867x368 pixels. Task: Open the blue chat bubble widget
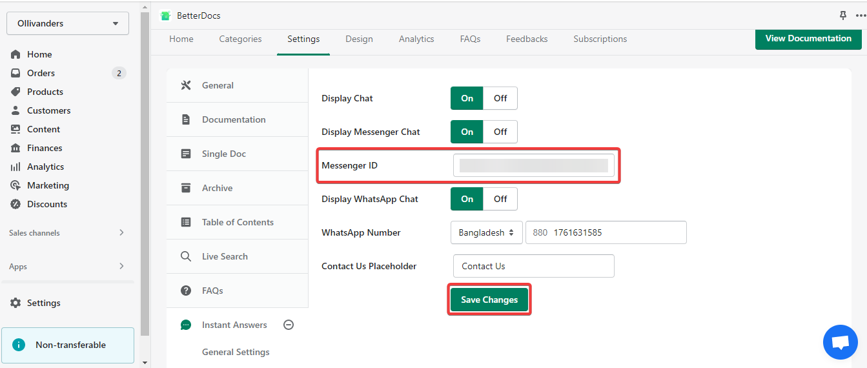pos(840,342)
